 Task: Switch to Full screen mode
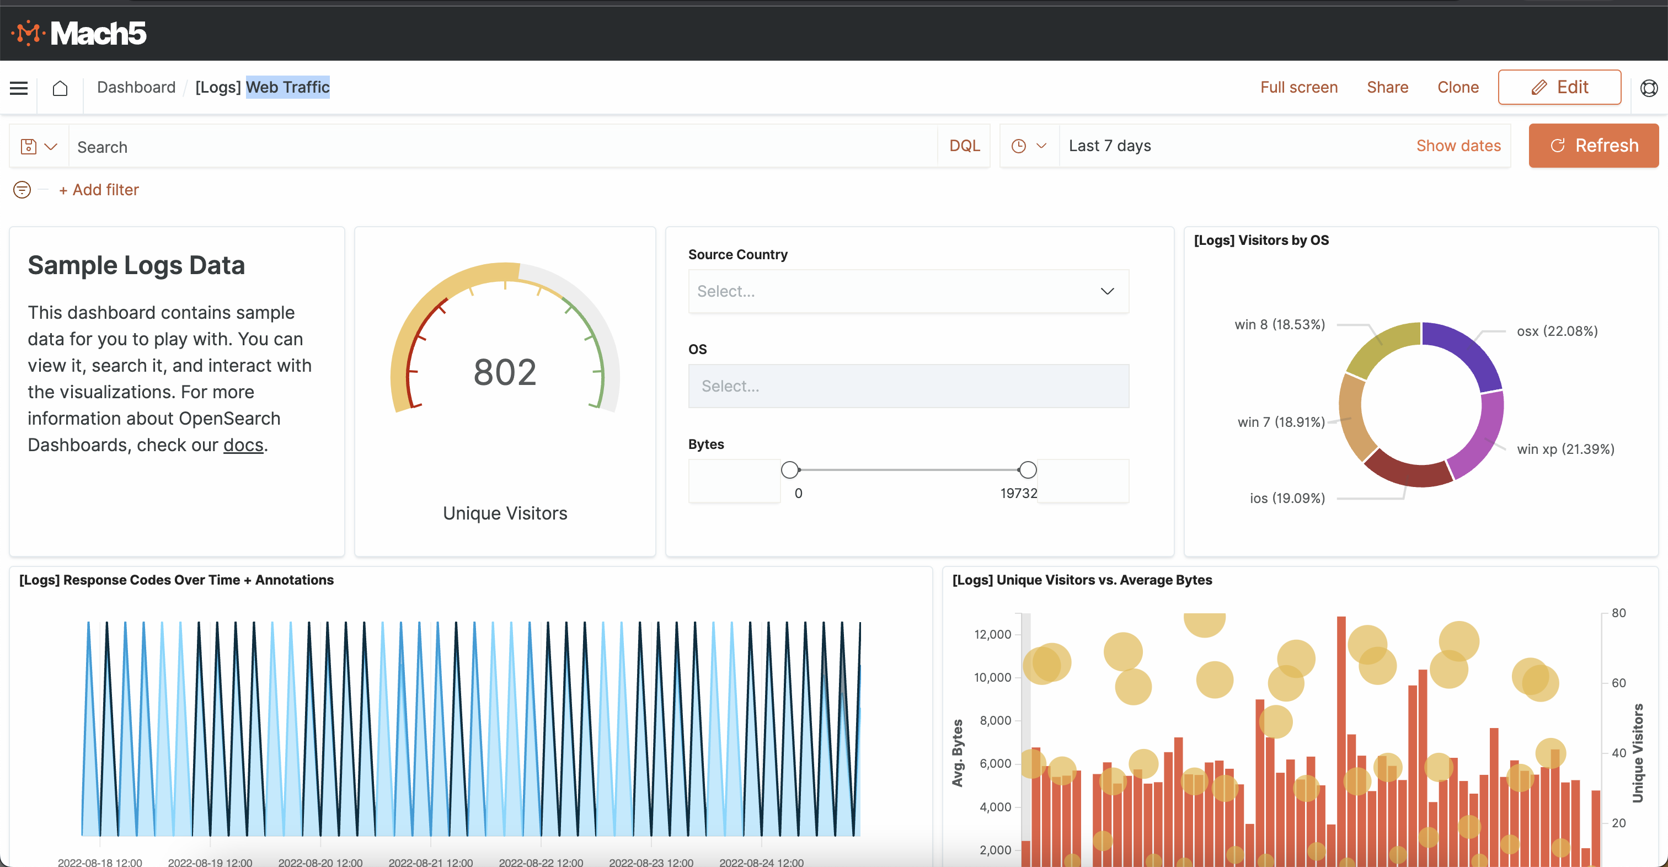coord(1299,87)
